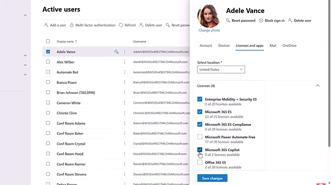
Task: Select the Conf Room Stevens checkbox
Action: (48, 174)
